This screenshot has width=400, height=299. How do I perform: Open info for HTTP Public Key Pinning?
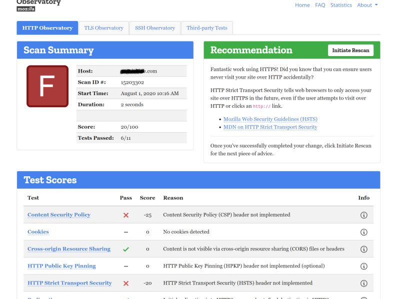[363, 265]
